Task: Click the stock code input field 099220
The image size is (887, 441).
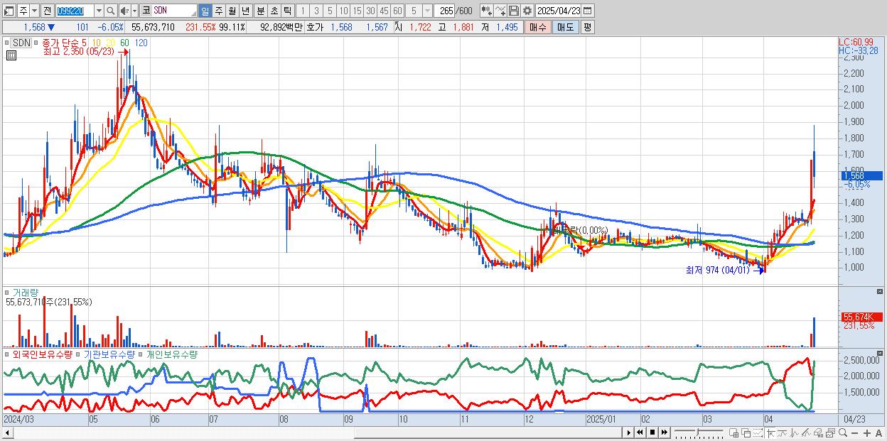Action: (75, 11)
